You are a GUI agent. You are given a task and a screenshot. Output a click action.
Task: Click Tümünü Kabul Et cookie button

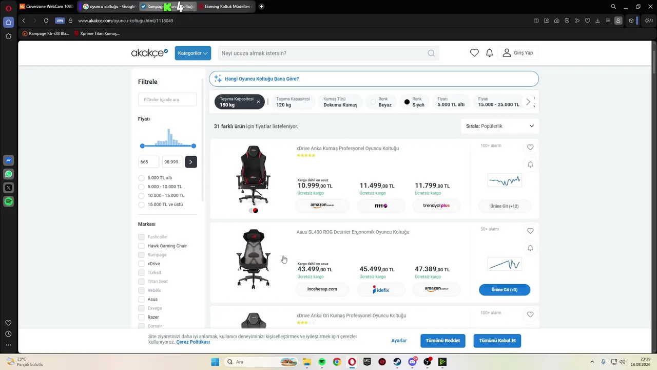coord(497,341)
